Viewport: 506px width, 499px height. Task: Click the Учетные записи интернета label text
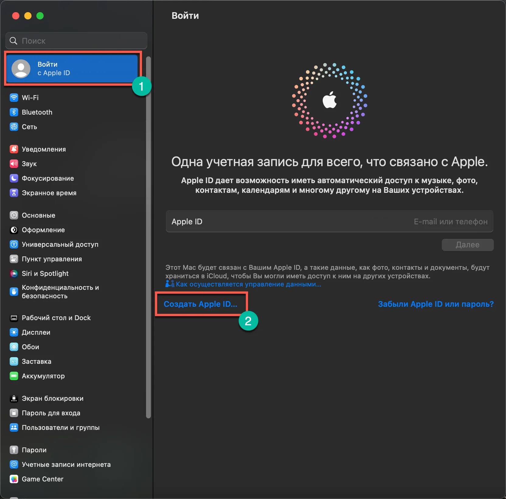click(x=66, y=465)
